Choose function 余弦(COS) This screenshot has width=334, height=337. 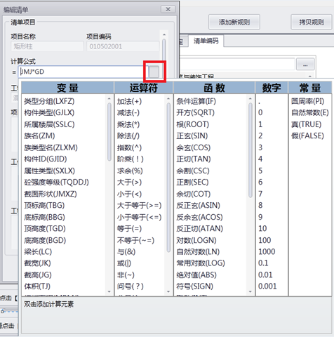pos(194,147)
